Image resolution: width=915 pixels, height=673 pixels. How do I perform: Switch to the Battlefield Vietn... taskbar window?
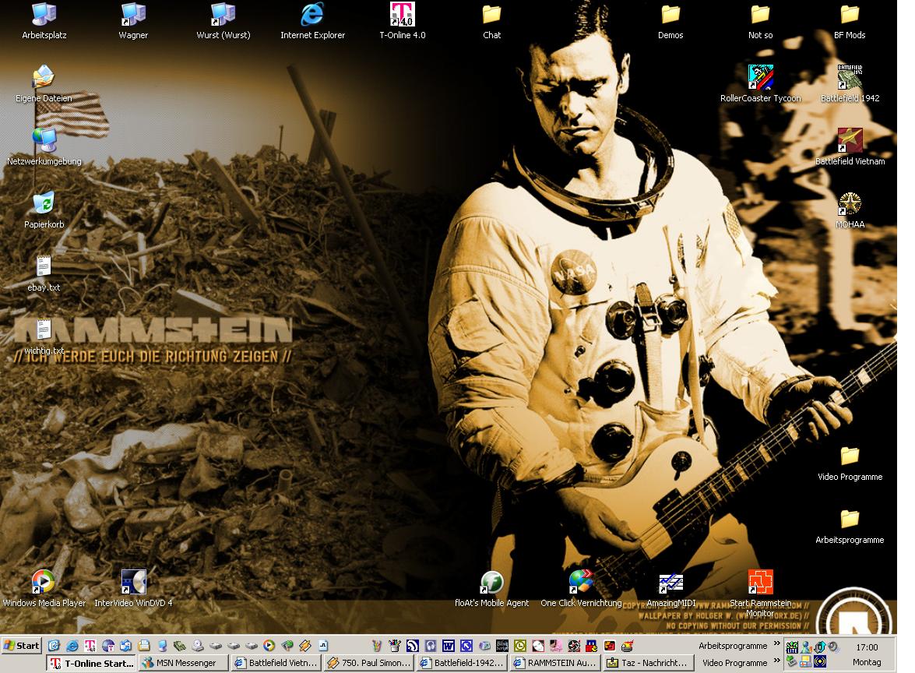(x=276, y=663)
